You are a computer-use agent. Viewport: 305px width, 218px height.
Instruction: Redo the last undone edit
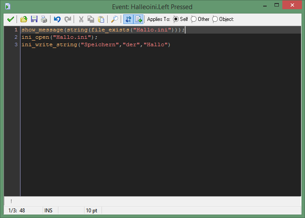68,19
